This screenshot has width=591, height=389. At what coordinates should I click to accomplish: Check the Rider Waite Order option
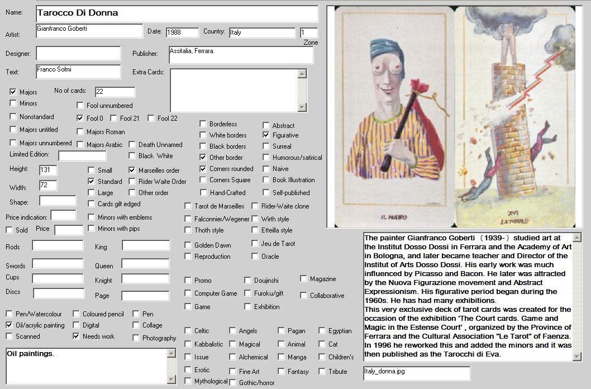click(132, 181)
